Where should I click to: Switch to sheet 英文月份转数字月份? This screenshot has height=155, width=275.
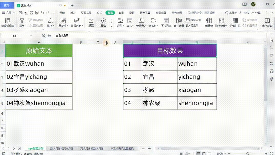point(92,148)
